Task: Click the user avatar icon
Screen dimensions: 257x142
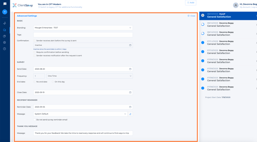Action: (x=235, y=5)
